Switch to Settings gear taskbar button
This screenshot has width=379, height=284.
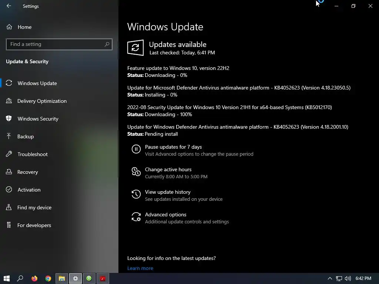click(x=76, y=278)
